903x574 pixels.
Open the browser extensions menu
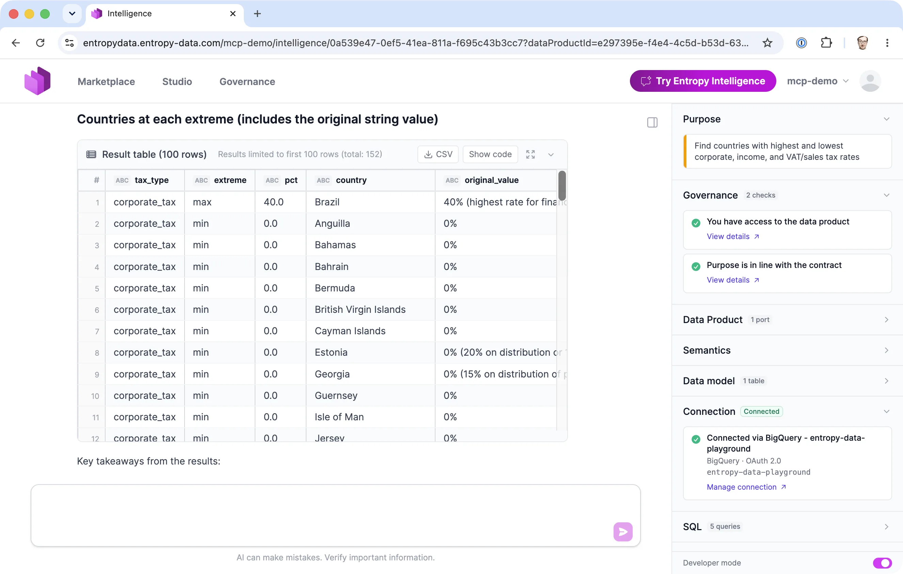click(x=826, y=43)
